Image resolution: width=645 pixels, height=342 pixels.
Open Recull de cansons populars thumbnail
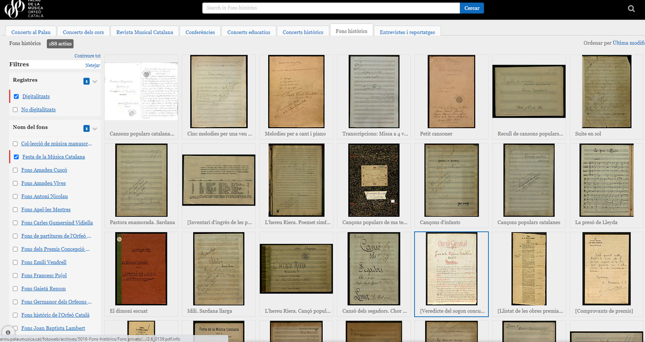[x=529, y=91]
